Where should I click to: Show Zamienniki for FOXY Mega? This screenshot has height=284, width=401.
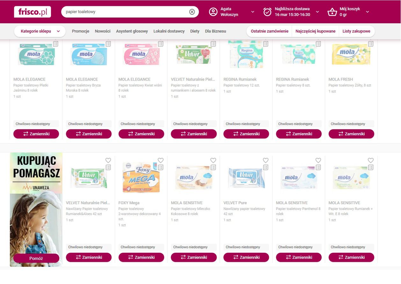(x=141, y=257)
